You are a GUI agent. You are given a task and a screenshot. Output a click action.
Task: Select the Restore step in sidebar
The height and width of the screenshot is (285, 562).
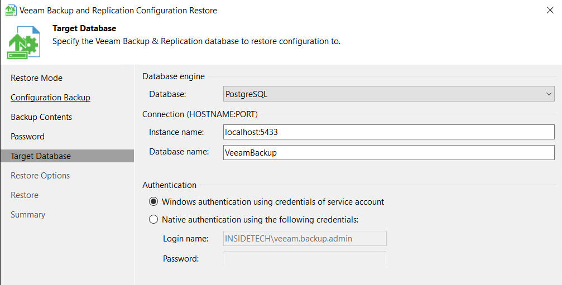(x=25, y=195)
